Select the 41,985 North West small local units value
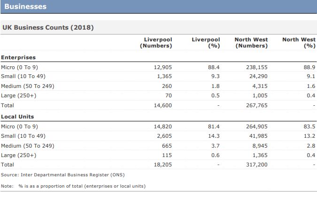 point(258,136)
